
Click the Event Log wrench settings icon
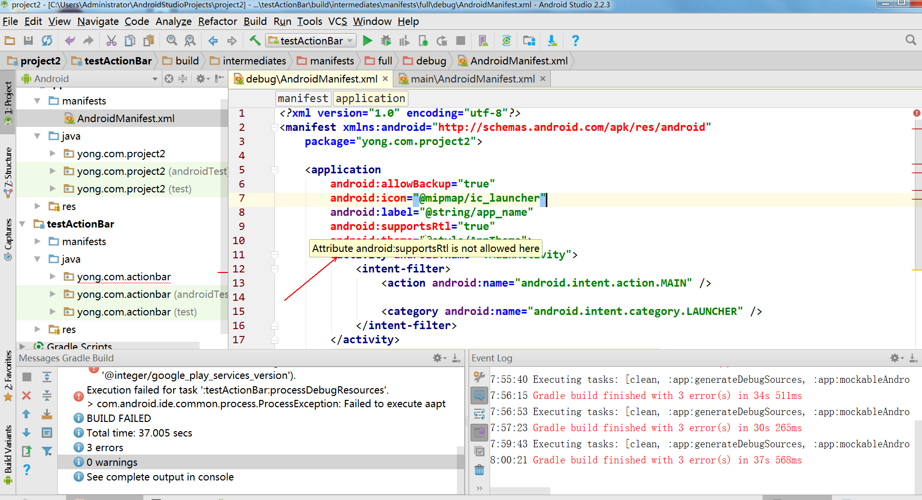point(479,376)
